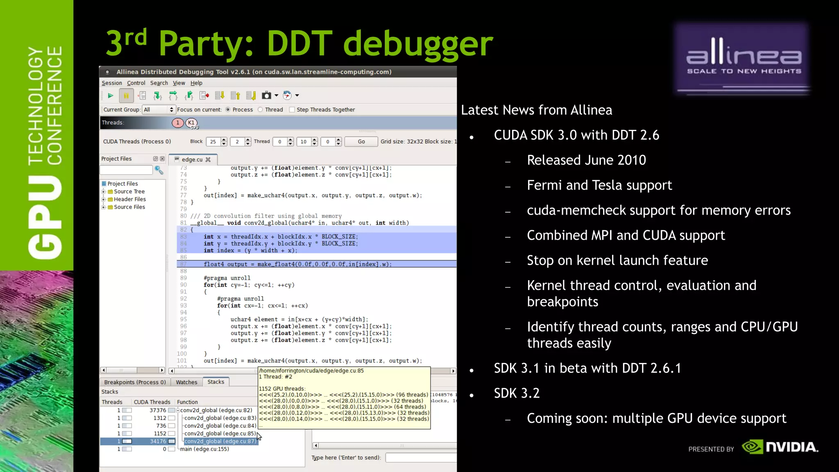839x472 pixels.
Task: Click the magnifier search icon in Project Files
Action: 159,170
